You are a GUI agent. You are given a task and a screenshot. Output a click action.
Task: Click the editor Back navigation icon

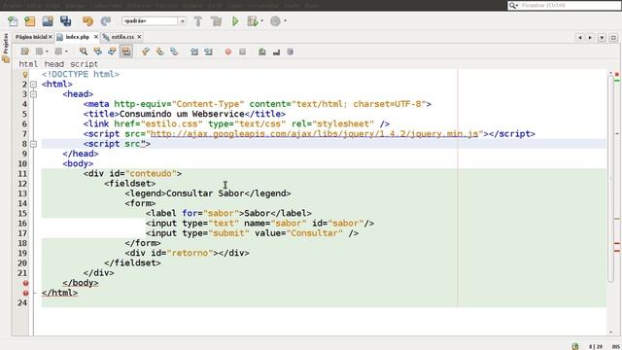(x=39, y=52)
